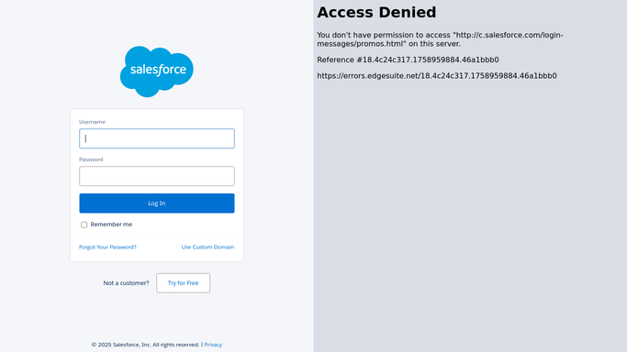
Task: Click the errors.edgesuite.net URL text
Action: point(437,76)
